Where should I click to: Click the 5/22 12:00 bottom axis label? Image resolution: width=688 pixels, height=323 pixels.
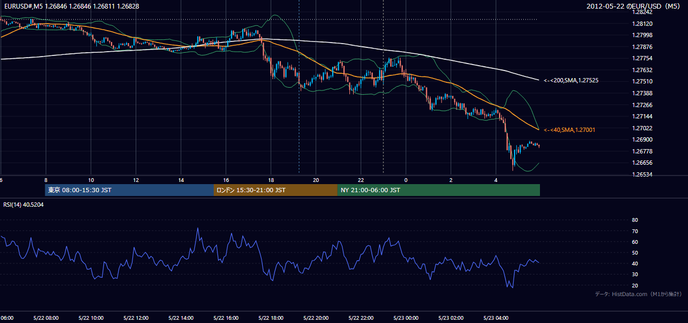[x=136, y=318]
